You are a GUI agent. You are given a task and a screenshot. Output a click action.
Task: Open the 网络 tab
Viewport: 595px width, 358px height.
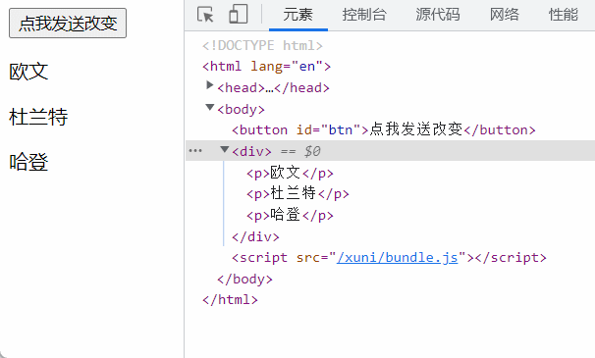pyautogui.click(x=505, y=15)
